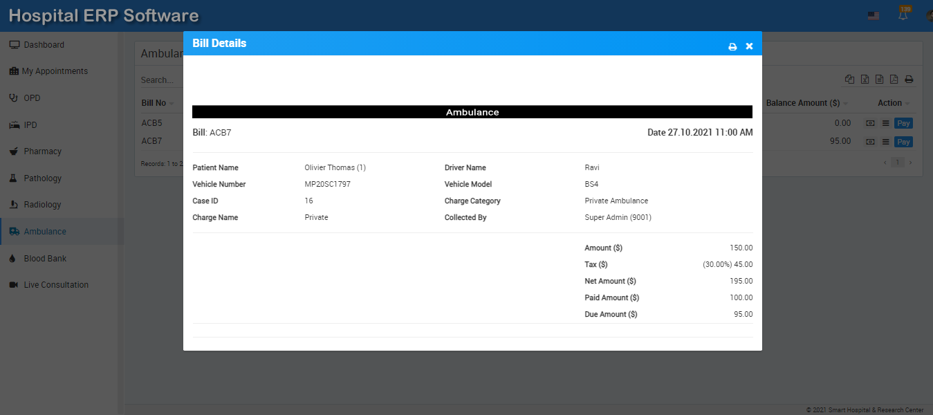The height and width of the screenshot is (415, 933).
Task: Click the Search input field
Action: (159, 80)
